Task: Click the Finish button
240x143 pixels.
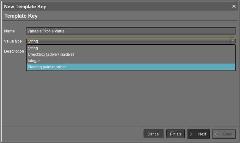Action: point(175,134)
